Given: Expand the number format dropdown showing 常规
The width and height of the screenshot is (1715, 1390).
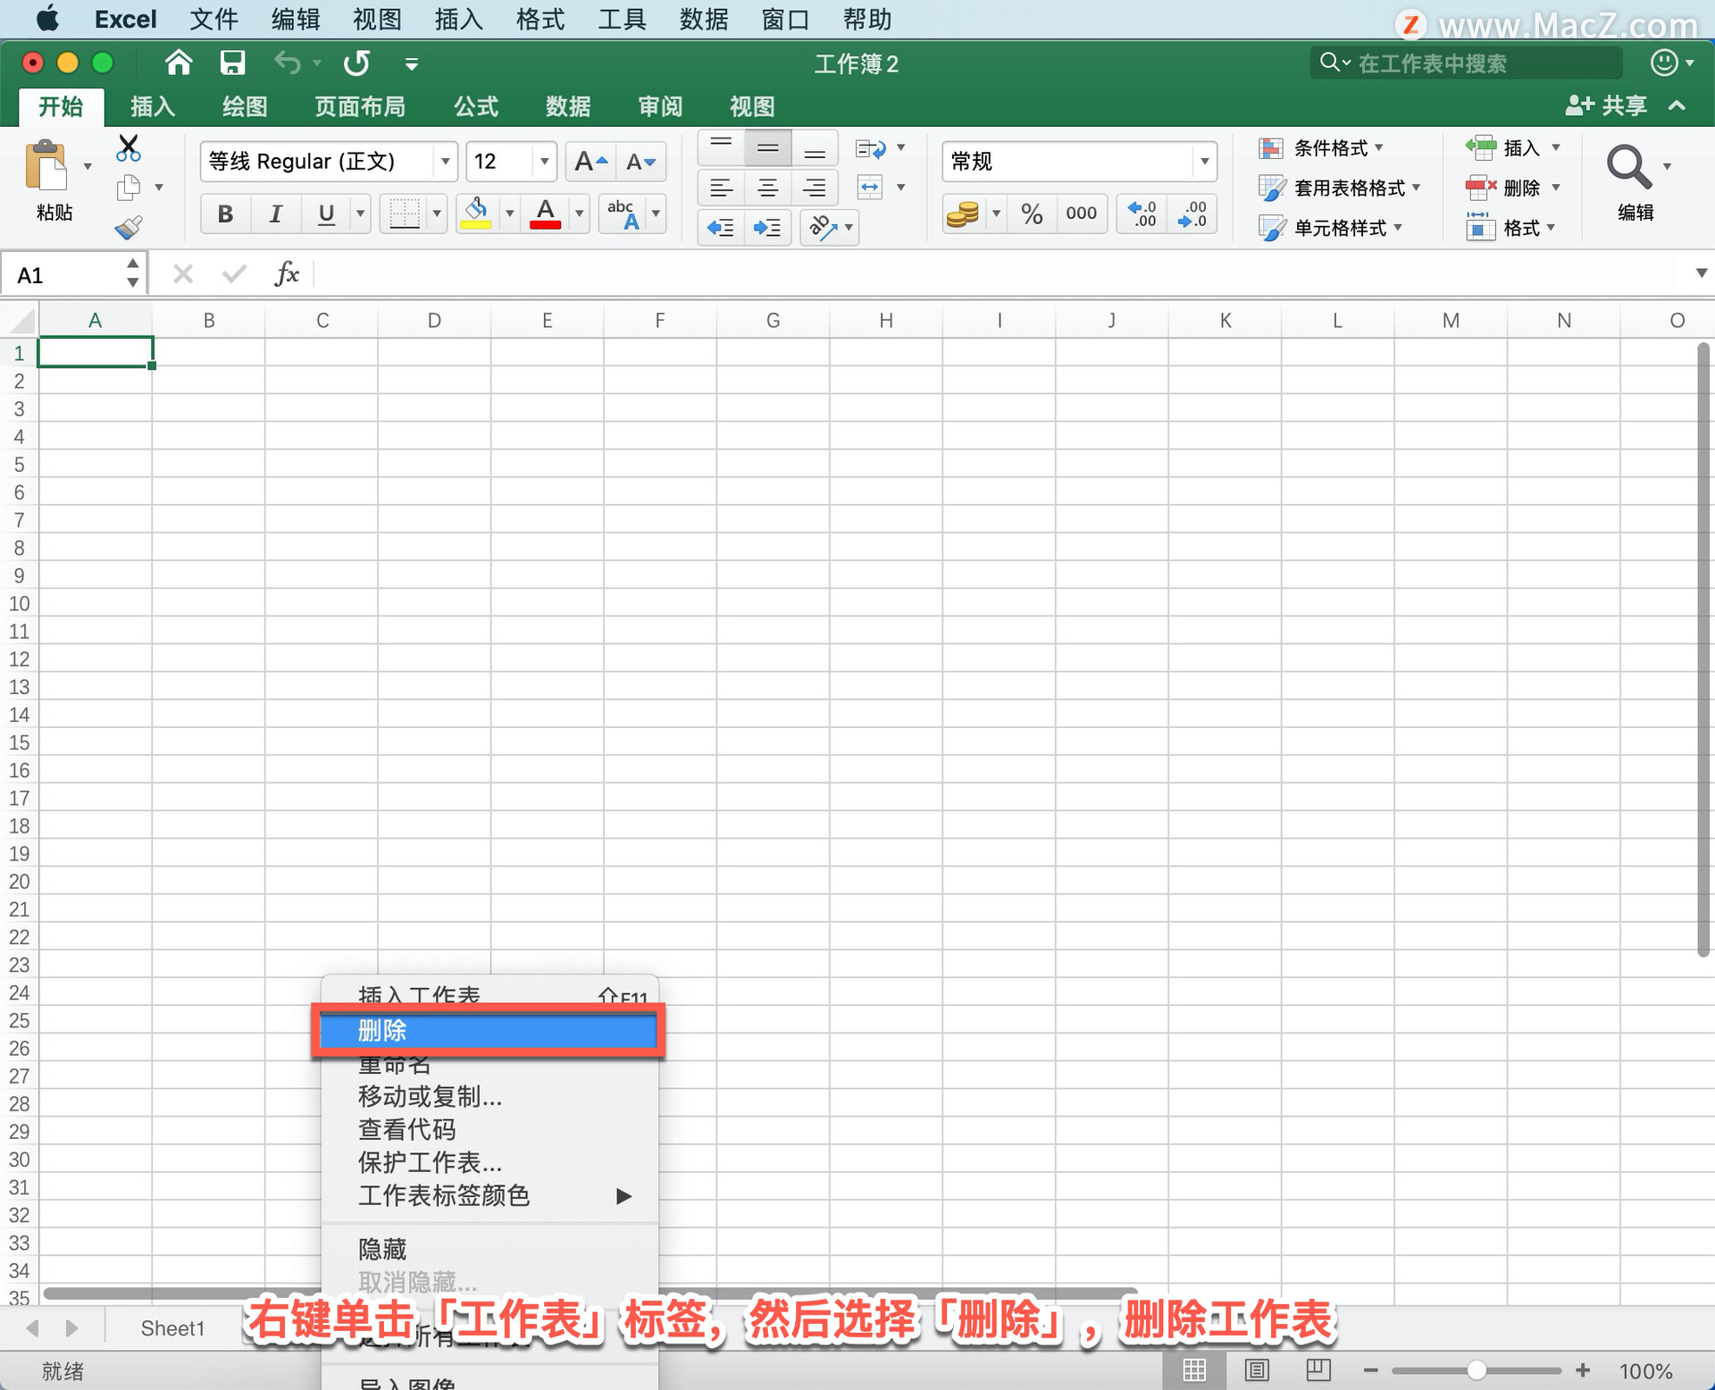Looking at the screenshot, I should pyautogui.click(x=1203, y=162).
